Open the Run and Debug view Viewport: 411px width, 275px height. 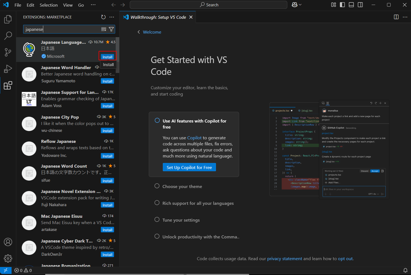(8, 69)
